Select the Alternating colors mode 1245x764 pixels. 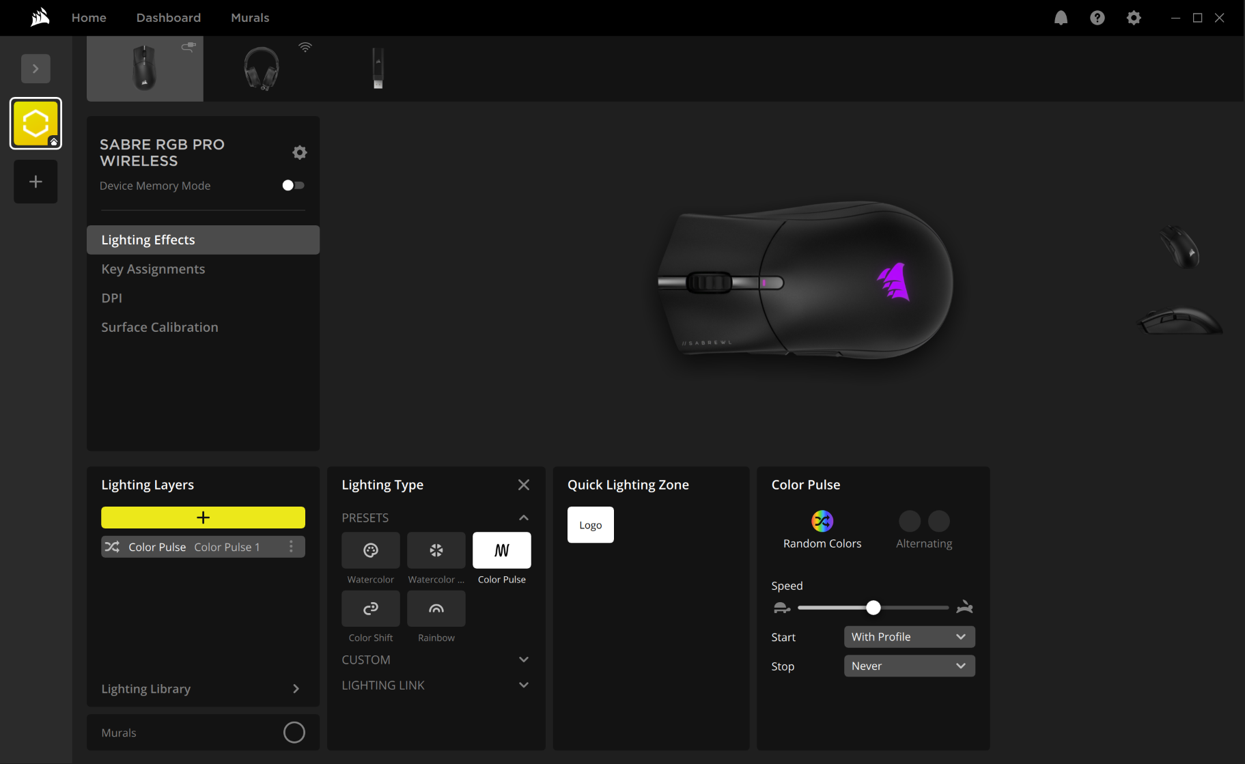coord(923,521)
